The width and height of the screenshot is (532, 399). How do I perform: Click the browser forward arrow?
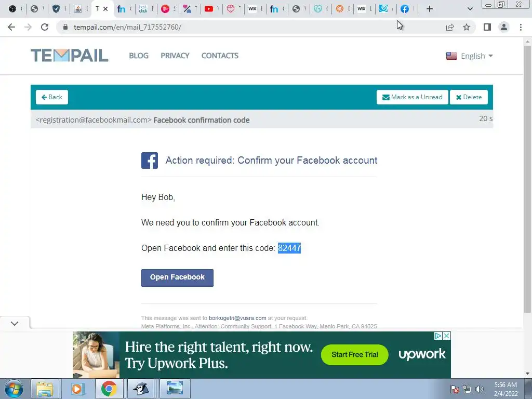point(28,27)
